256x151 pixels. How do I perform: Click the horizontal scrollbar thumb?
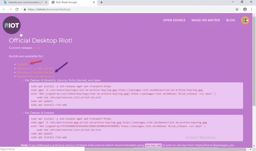click(x=165, y=149)
